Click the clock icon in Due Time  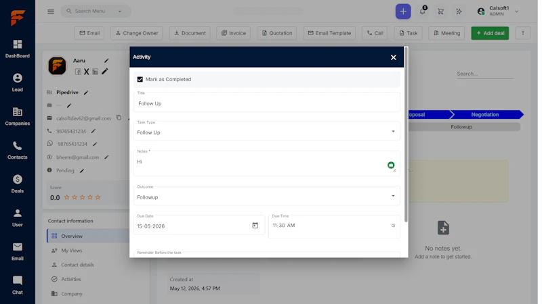pyautogui.click(x=393, y=226)
